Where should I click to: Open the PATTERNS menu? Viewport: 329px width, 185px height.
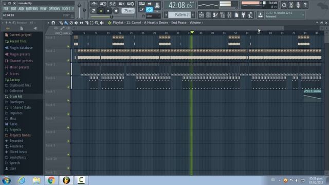pyautogui.click(x=32, y=9)
